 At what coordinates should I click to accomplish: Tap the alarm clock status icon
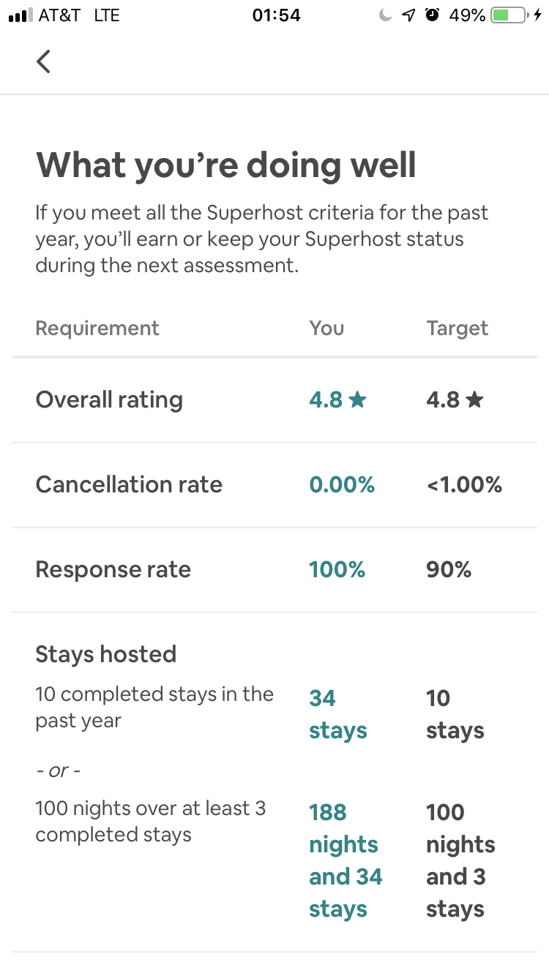click(432, 15)
